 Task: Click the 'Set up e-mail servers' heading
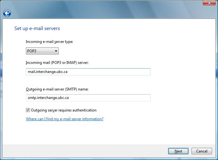37,28
